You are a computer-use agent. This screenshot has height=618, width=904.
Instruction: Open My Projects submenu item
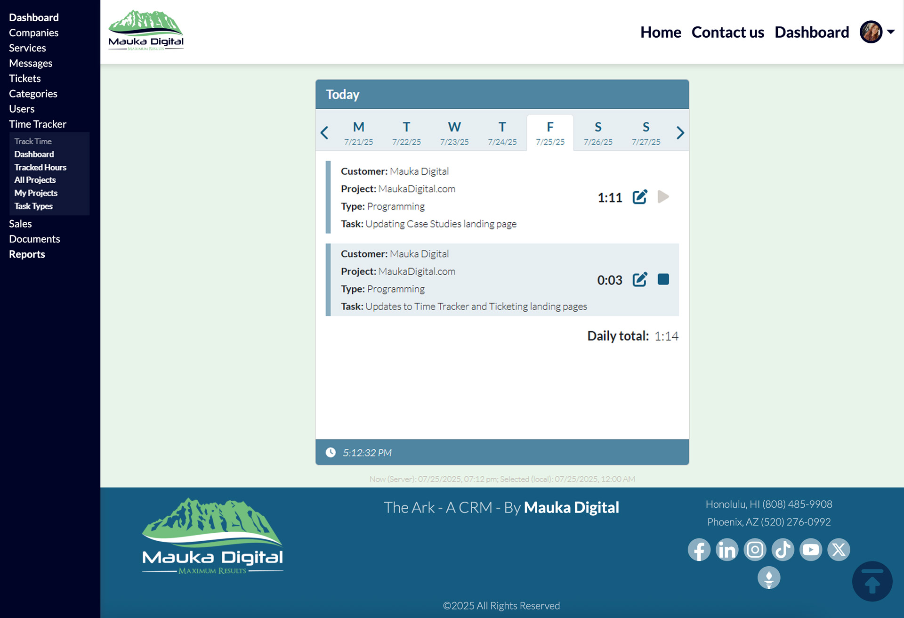click(x=36, y=193)
